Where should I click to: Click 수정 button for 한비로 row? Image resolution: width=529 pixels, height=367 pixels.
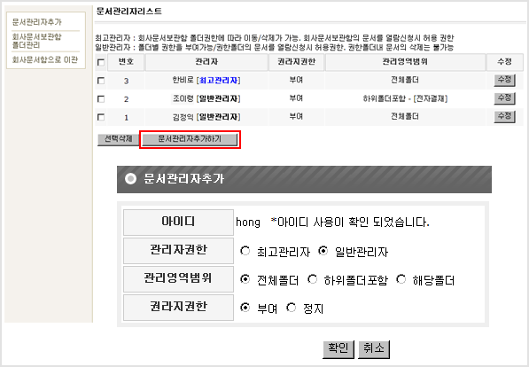pyautogui.click(x=504, y=81)
